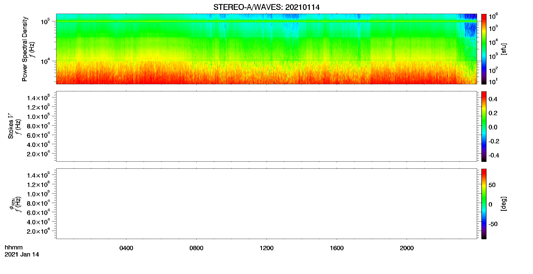Click the 2021 Jan 14 date label
Image resolution: width=533 pixels, height=274 pixels.
click(22, 254)
